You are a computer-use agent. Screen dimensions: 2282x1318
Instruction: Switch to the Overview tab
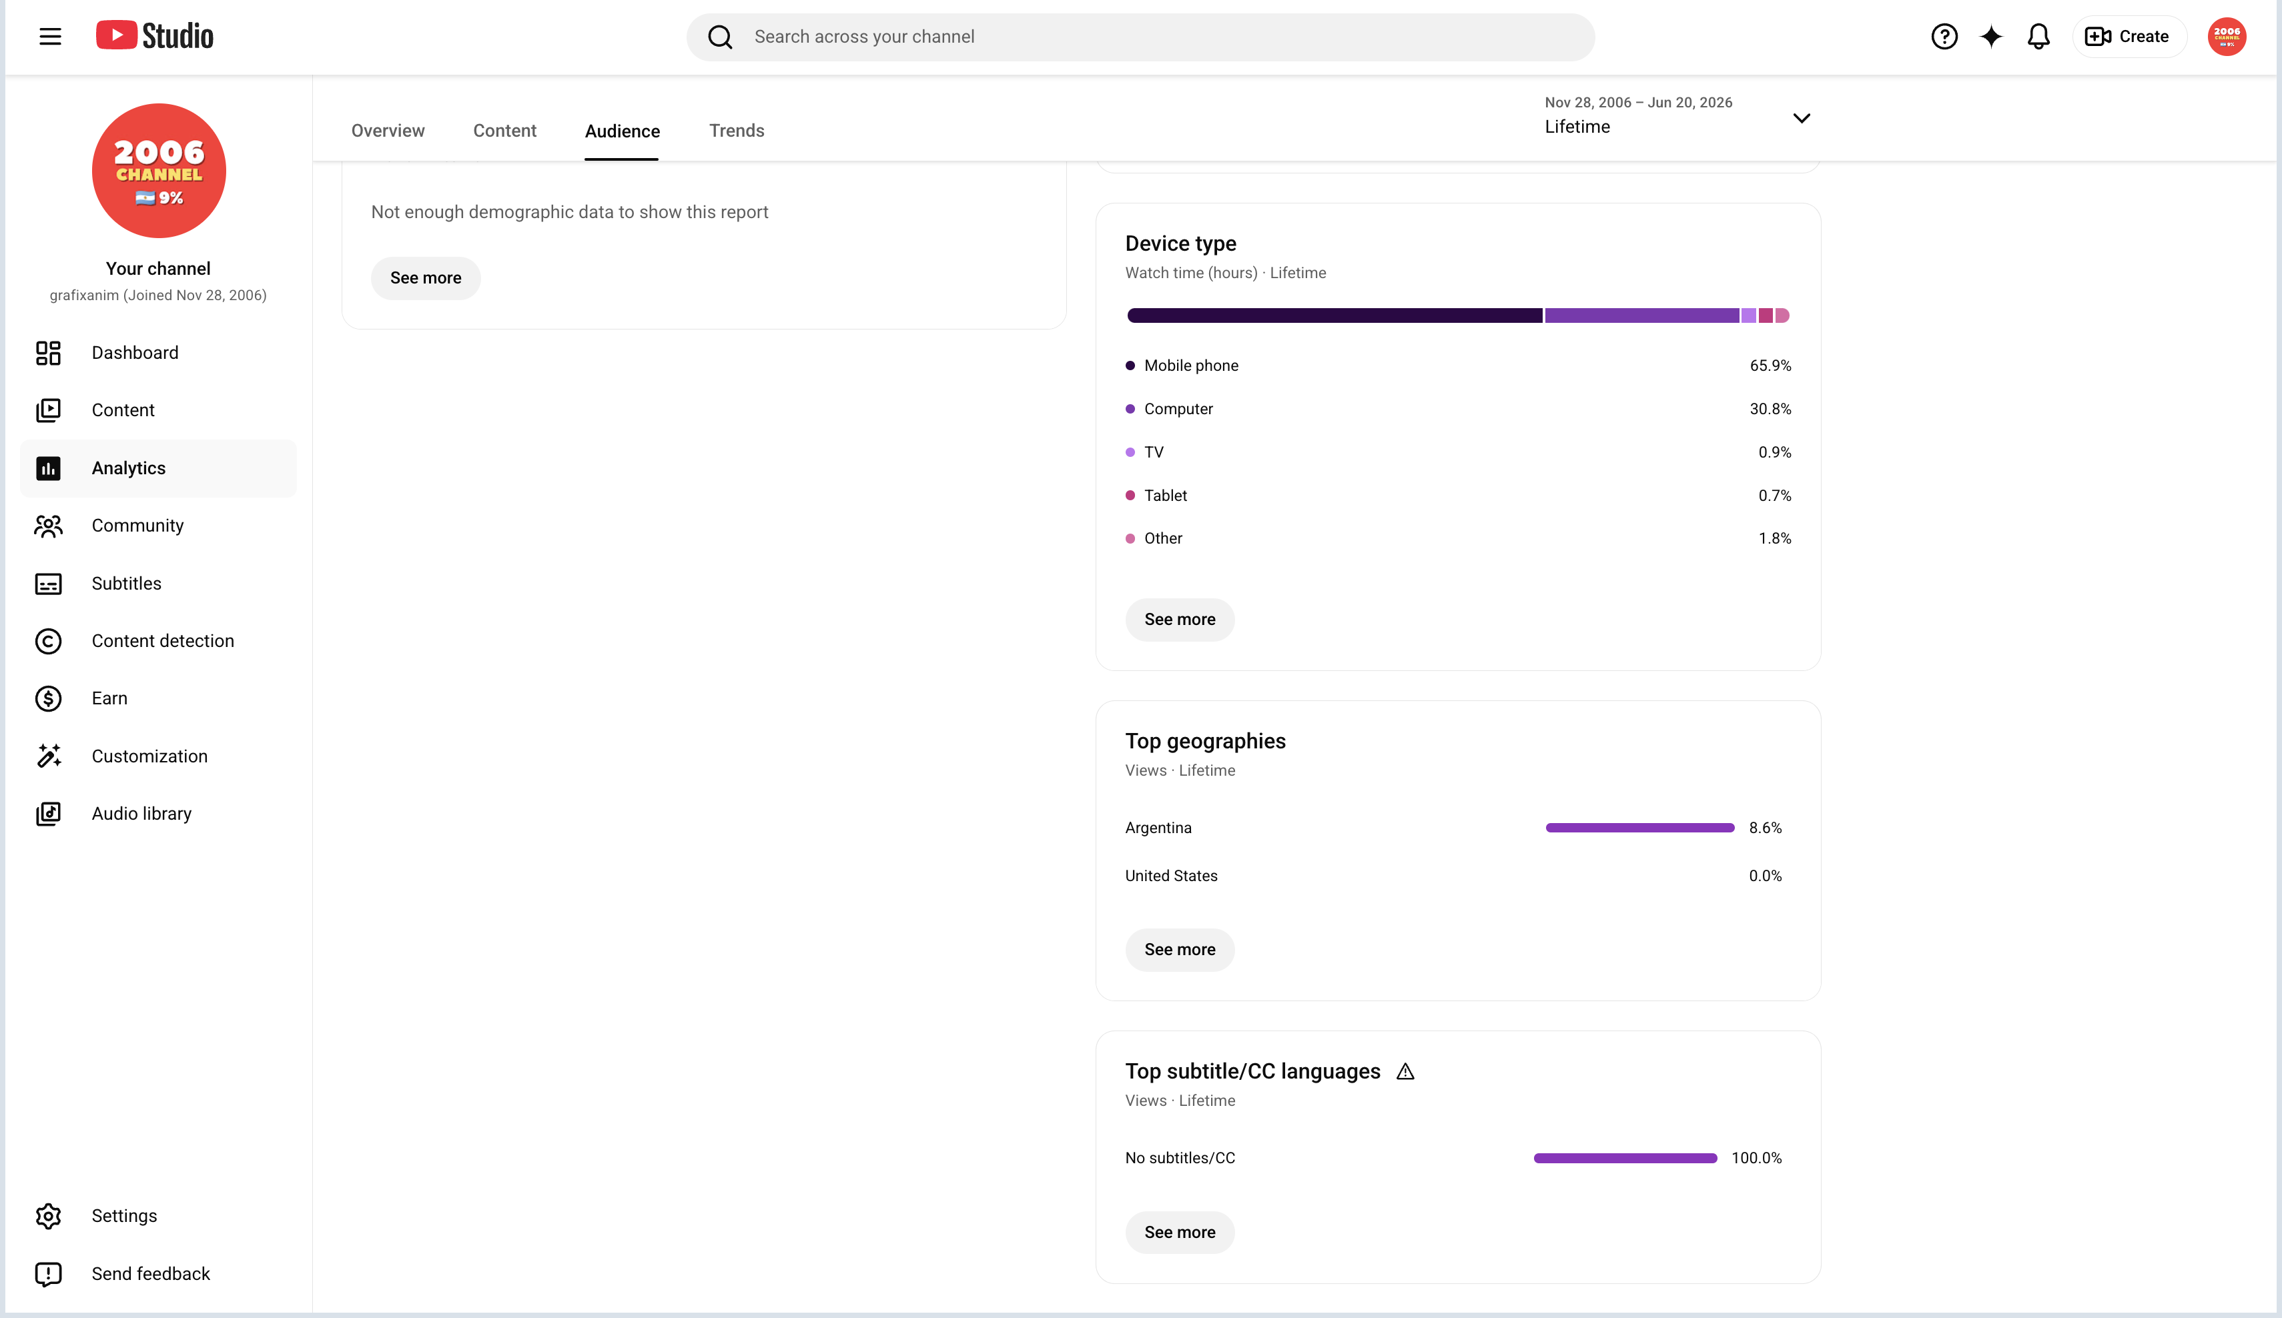coord(388,130)
